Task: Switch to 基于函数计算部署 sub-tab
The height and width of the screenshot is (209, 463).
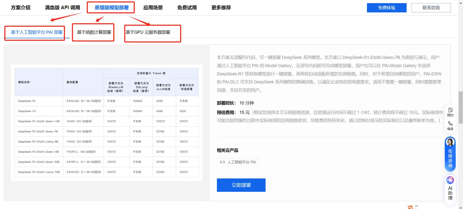Action: tap(94, 32)
